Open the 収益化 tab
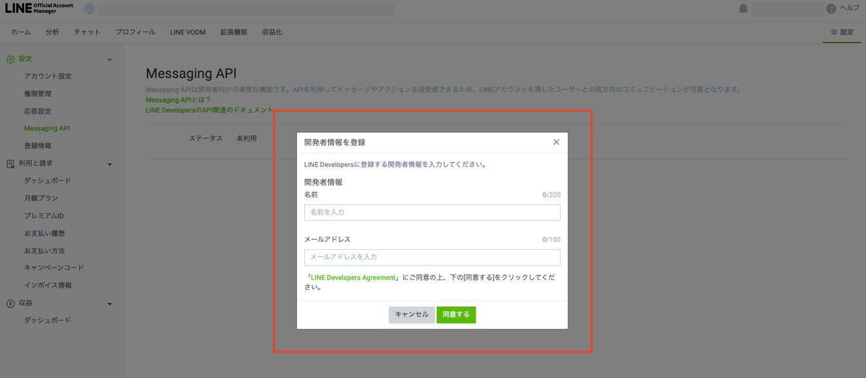The image size is (866, 378). 272,32
